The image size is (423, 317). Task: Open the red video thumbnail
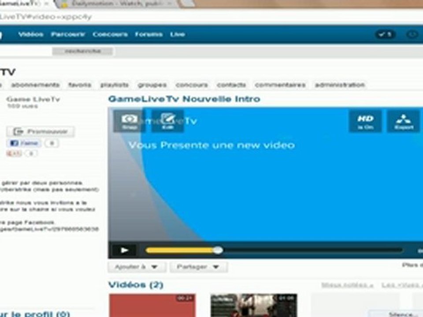(152, 306)
